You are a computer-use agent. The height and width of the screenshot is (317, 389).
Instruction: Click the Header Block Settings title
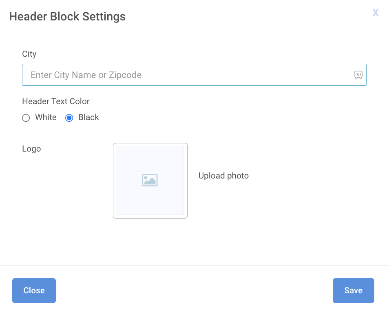pyautogui.click(x=67, y=17)
